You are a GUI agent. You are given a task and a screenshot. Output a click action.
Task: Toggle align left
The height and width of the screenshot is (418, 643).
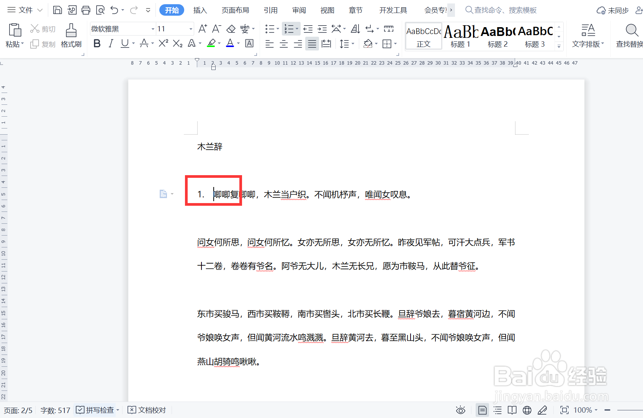tap(270, 44)
